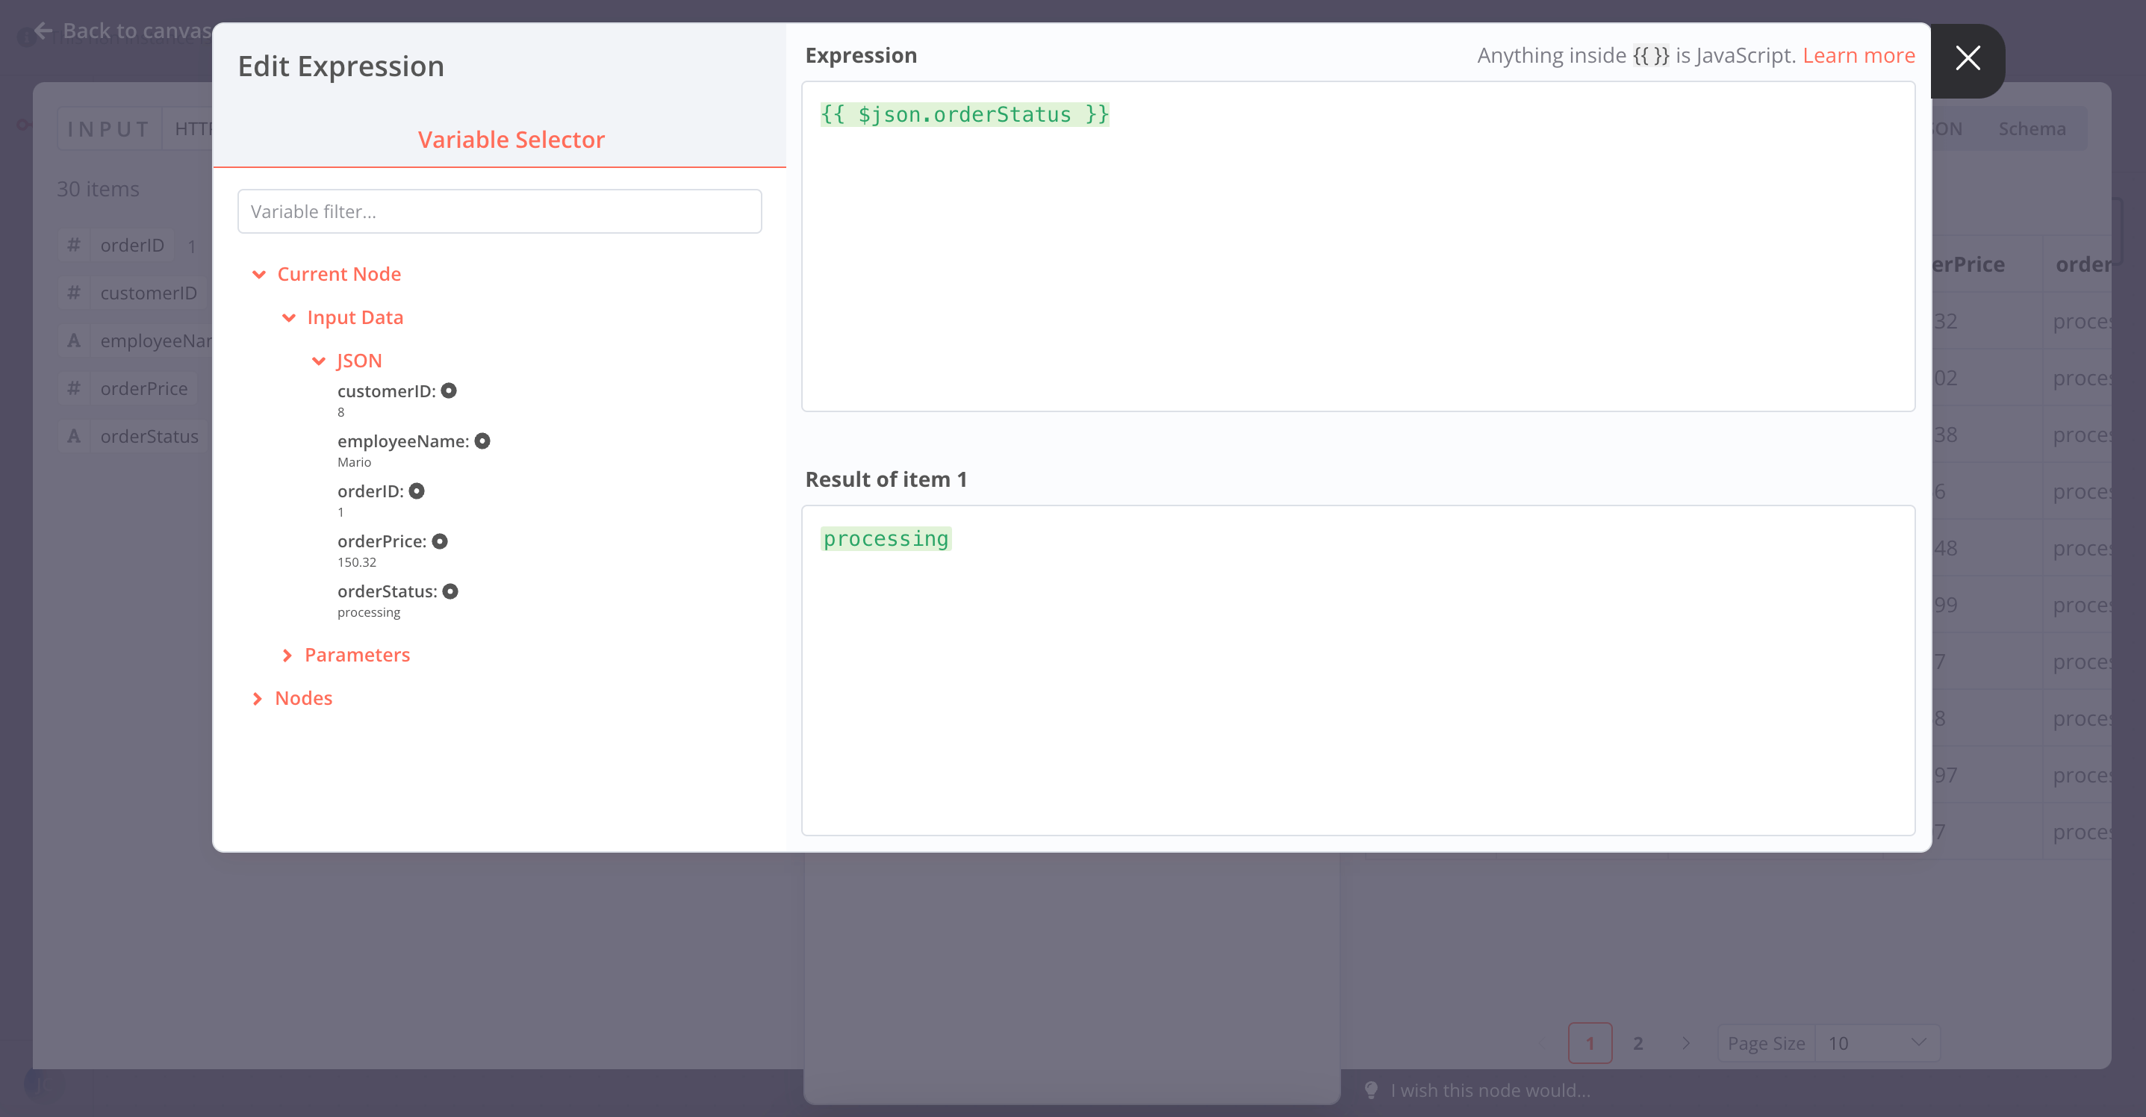Click the lightbulb icon near the feedback field
Viewport: 2146px width, 1117px height.
point(1370,1089)
